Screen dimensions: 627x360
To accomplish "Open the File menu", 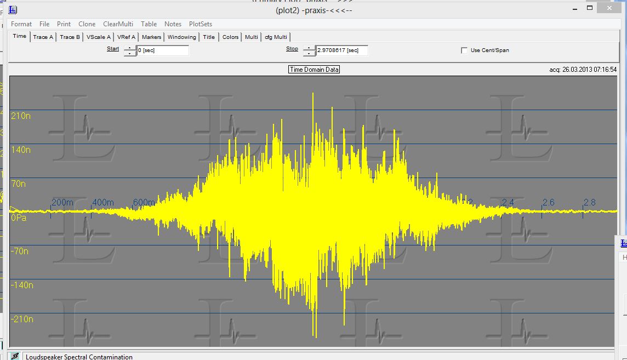I will (x=44, y=24).
